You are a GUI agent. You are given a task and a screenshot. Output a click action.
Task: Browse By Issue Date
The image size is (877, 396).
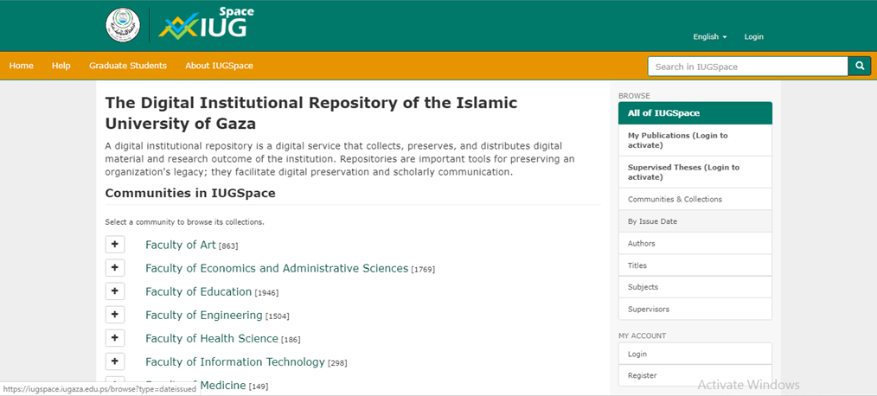pos(695,221)
